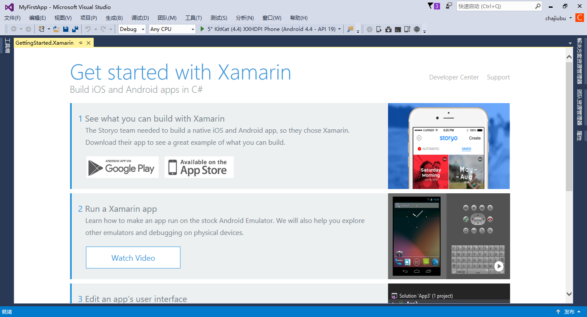The image size is (587, 317).
Task: Open the 工具箱 toolbox side panel tab
Action: tap(7, 46)
